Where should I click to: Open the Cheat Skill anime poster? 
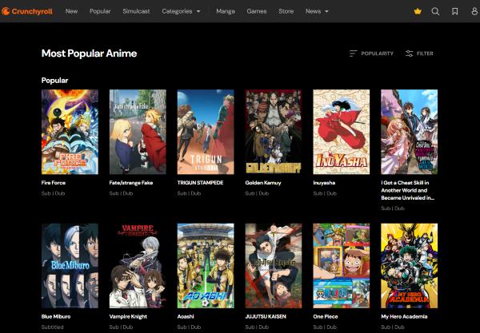pos(410,132)
